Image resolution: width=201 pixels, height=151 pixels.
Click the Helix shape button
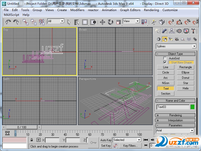[186, 88]
